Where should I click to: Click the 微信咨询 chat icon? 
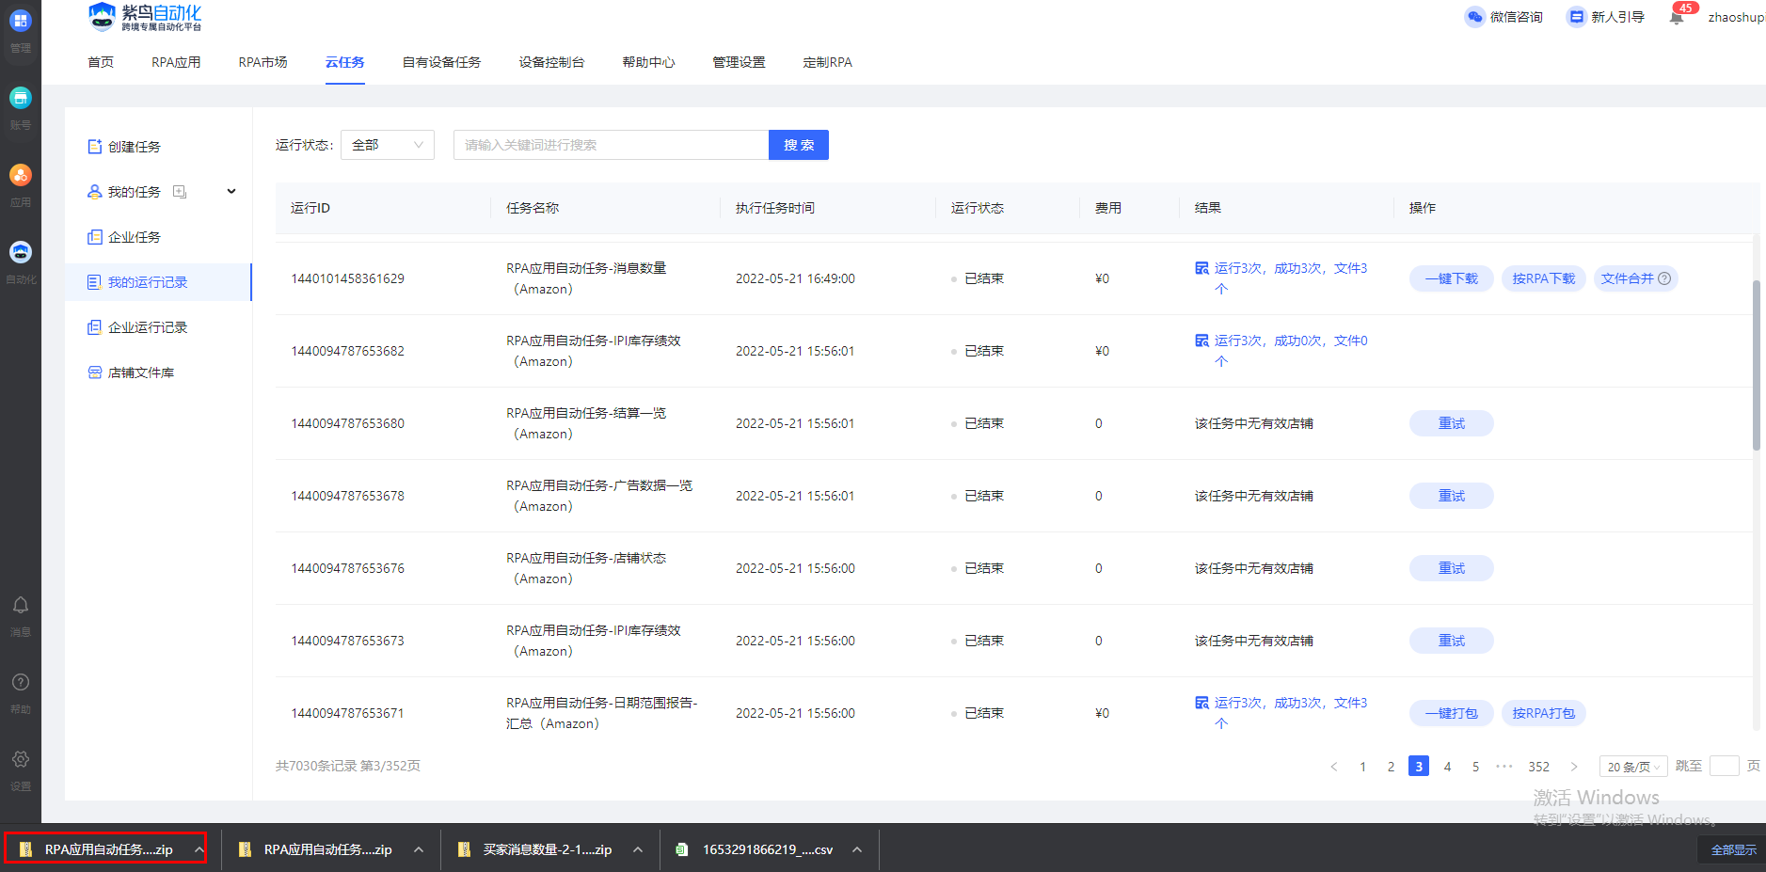[x=1474, y=17]
